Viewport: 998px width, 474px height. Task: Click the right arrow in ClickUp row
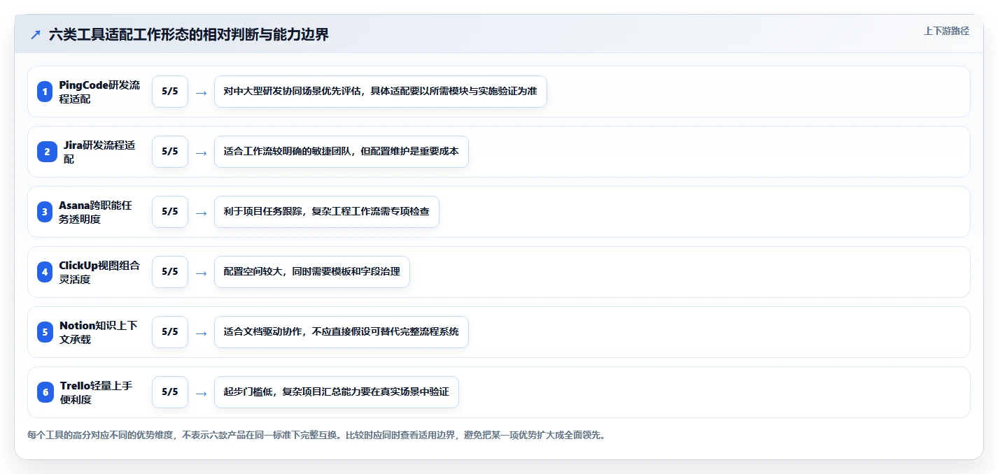(201, 273)
